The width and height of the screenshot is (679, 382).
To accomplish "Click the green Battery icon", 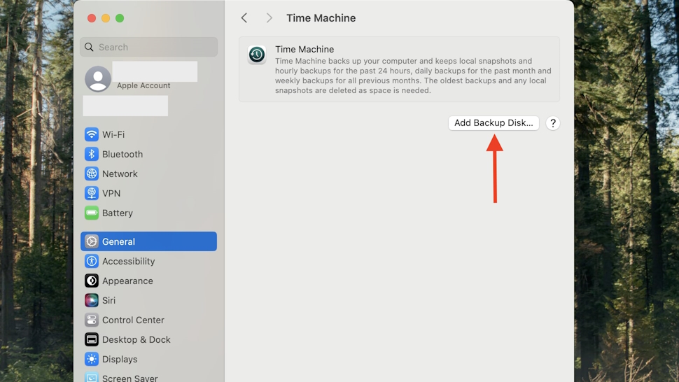I will (92, 213).
